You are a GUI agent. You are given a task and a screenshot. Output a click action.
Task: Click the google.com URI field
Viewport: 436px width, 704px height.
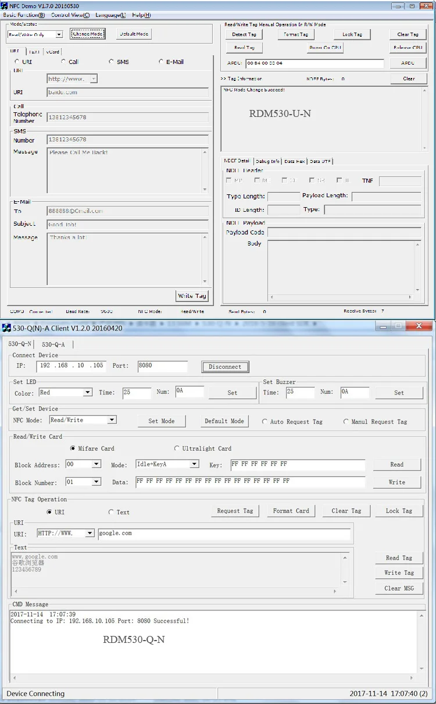224,533
